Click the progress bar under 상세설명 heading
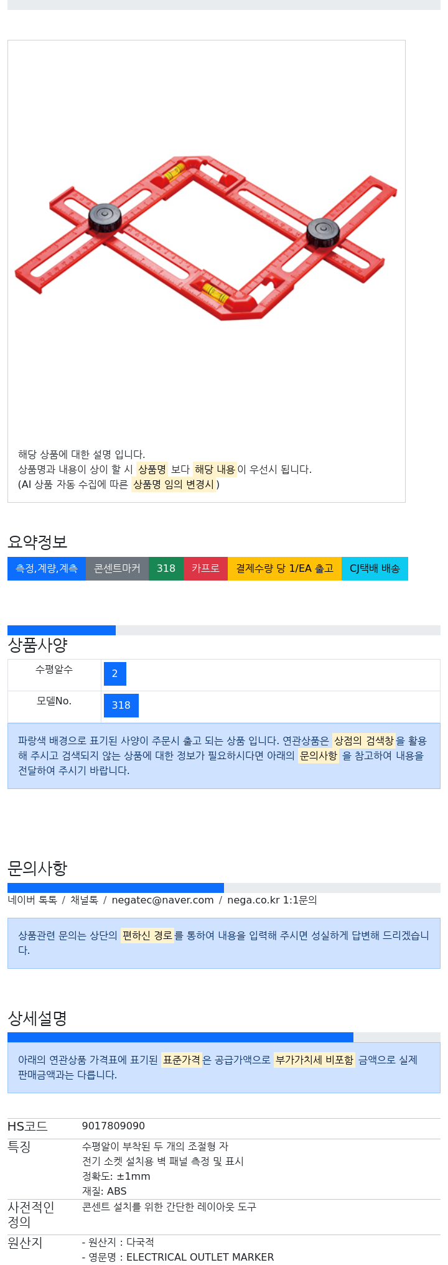This screenshot has height=1265, width=448. pyautogui.click(x=224, y=1037)
